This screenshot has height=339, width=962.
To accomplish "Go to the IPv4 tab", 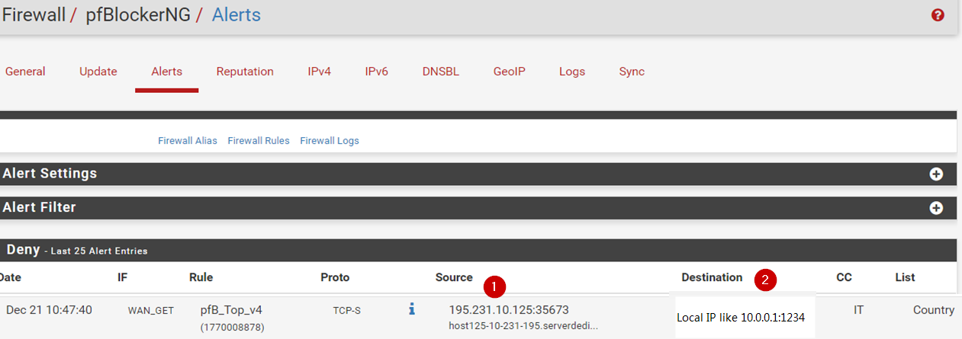I will [x=319, y=72].
